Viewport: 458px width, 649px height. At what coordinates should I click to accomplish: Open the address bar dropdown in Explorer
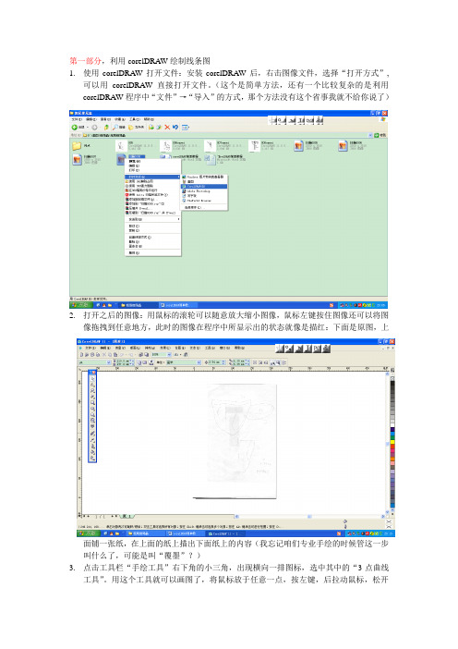(370, 135)
